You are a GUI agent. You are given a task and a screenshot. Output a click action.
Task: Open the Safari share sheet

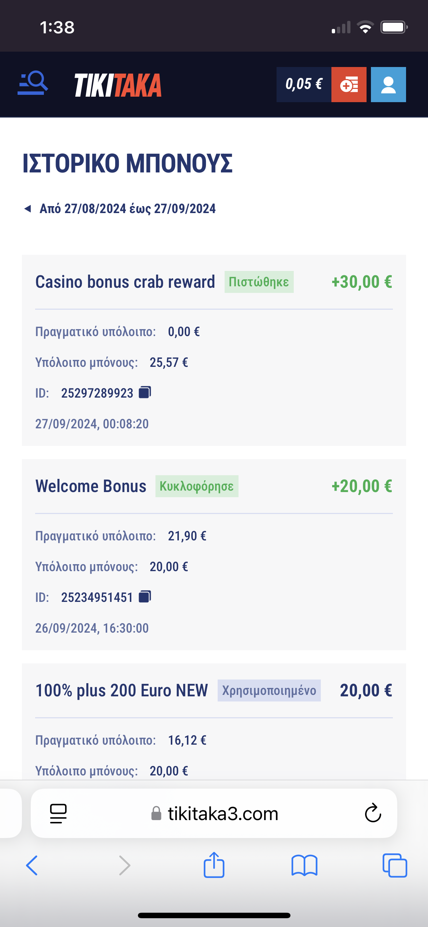pyautogui.click(x=214, y=865)
